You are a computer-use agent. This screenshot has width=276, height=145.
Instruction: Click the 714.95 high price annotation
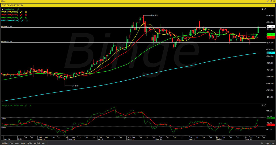point(154,15)
